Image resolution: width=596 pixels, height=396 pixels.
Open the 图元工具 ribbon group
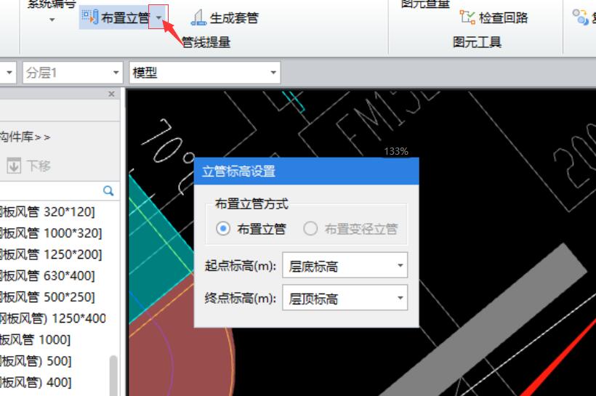477,42
